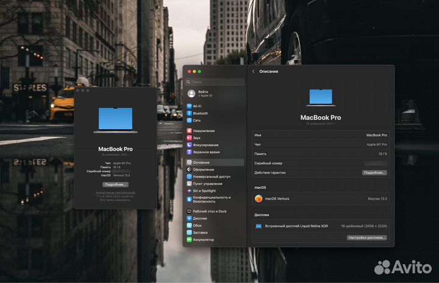Open Оформление (Appearance) settings
Viewport: 439px width, 283px height.
point(203,170)
